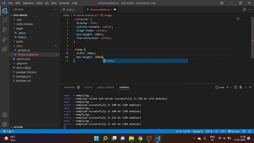
Task: Open File Explorer from taskbar
Action: pos(131,138)
